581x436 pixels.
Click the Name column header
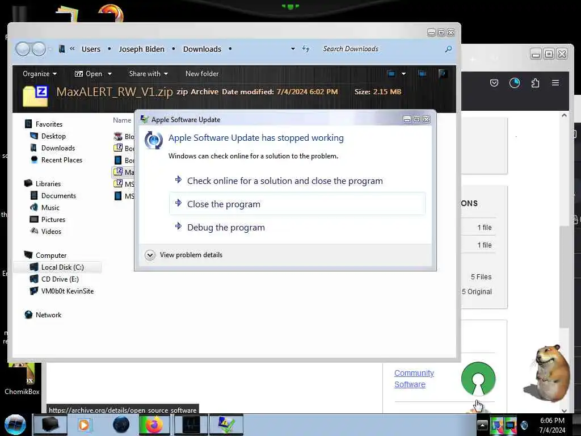122,120
